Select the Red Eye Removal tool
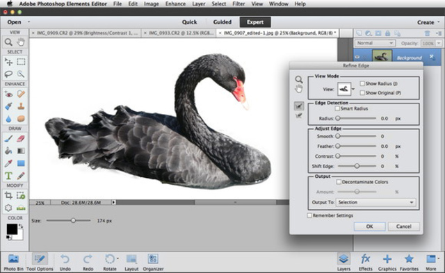 click(8, 94)
